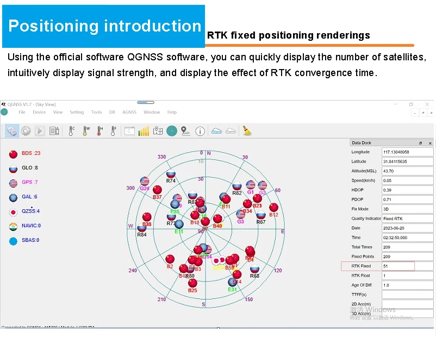Click the info (i) circle icon
Image resolution: width=436 pixels, height=337 pixels.
tap(200, 131)
